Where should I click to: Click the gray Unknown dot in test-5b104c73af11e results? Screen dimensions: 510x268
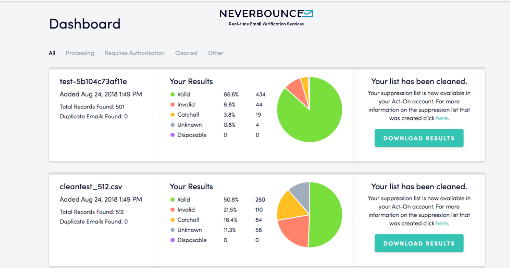click(x=173, y=125)
